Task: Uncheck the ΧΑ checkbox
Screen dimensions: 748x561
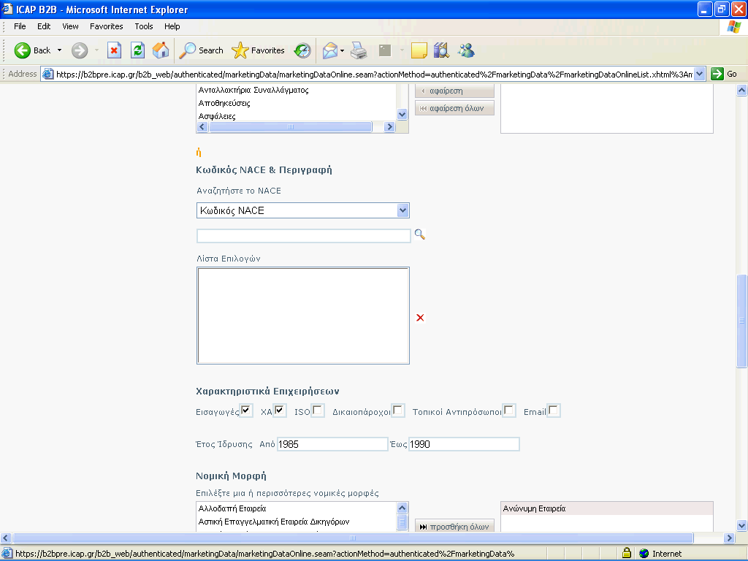Action: point(280,411)
